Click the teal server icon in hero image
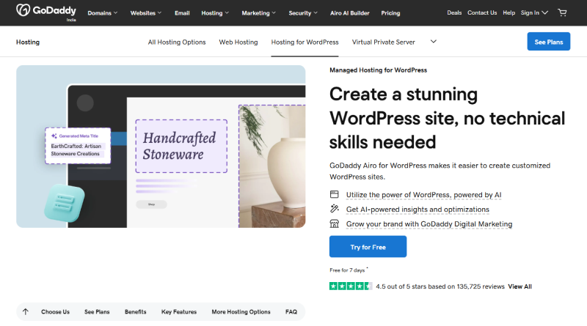This screenshot has width=587, height=326. (x=65, y=203)
